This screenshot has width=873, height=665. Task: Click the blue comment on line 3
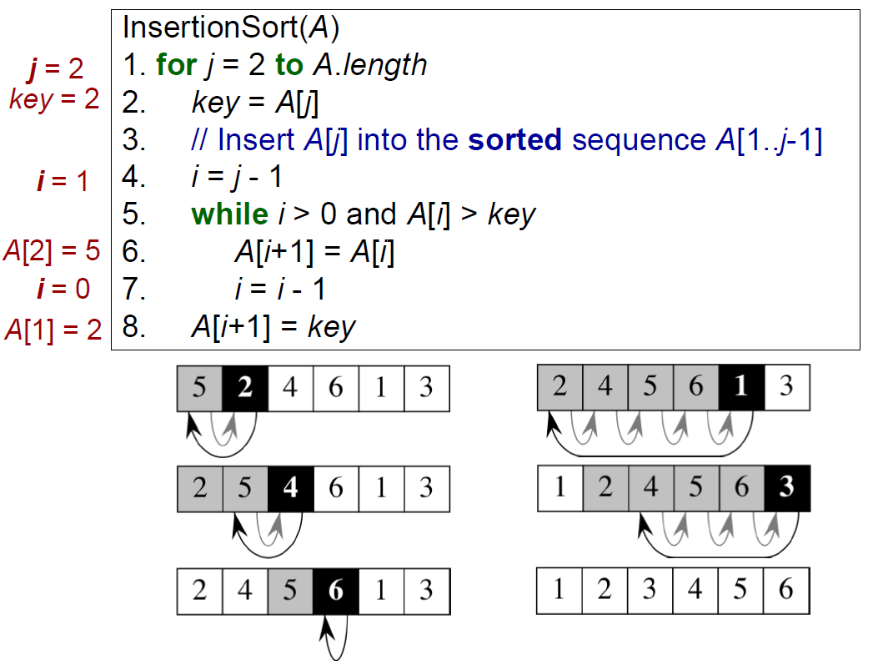tap(506, 139)
